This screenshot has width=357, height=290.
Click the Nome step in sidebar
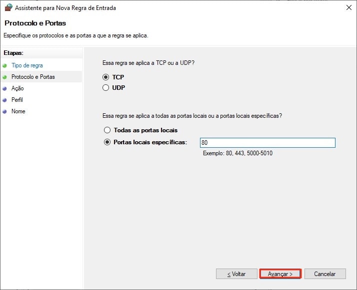click(x=18, y=111)
